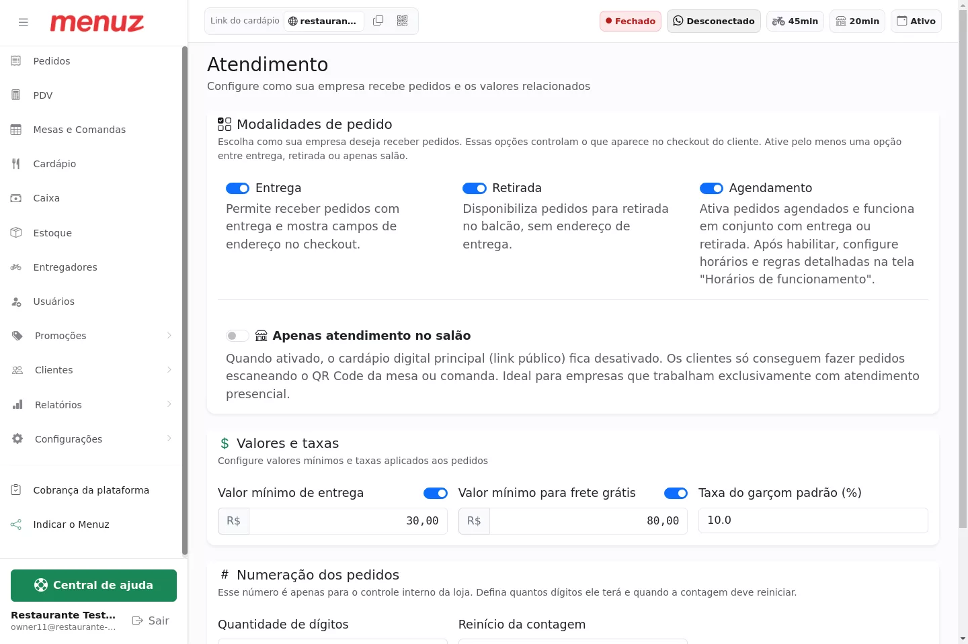
Task: Click the Modalidades de pedido checklist icon
Action: click(x=225, y=124)
